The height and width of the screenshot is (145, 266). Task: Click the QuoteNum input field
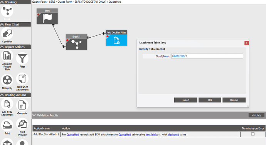207,56
